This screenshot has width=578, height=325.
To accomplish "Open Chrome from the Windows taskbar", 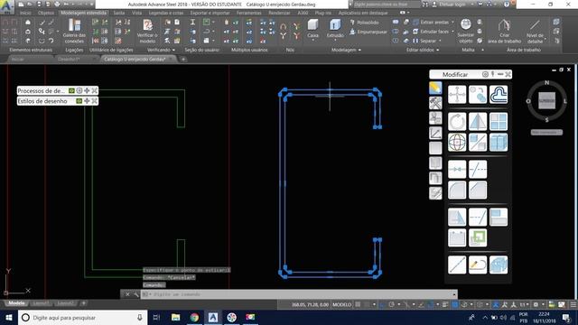I will (x=194, y=317).
